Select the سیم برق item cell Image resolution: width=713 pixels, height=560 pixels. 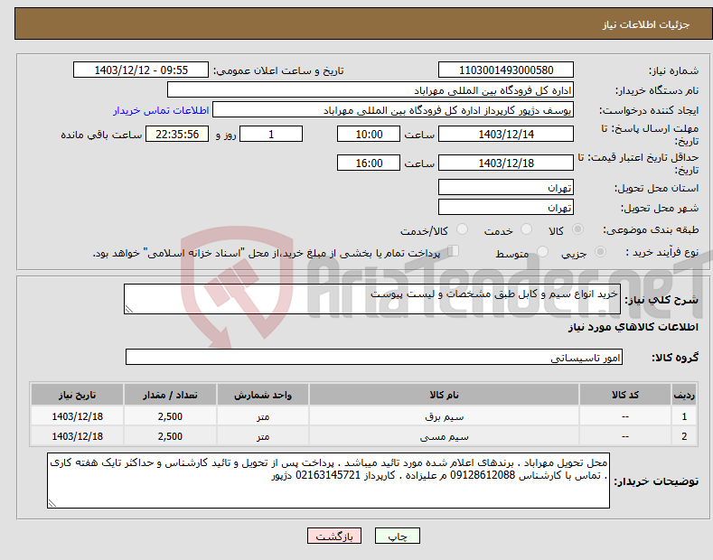[444, 416]
